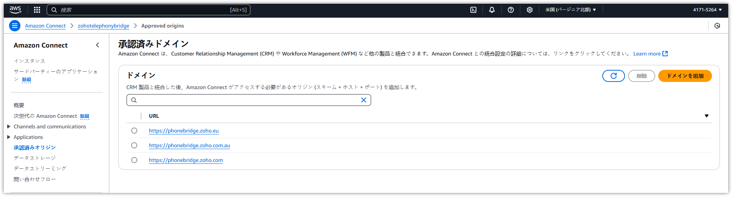The width and height of the screenshot is (732, 208).
Task: Open the notifications bell
Action: click(x=492, y=10)
